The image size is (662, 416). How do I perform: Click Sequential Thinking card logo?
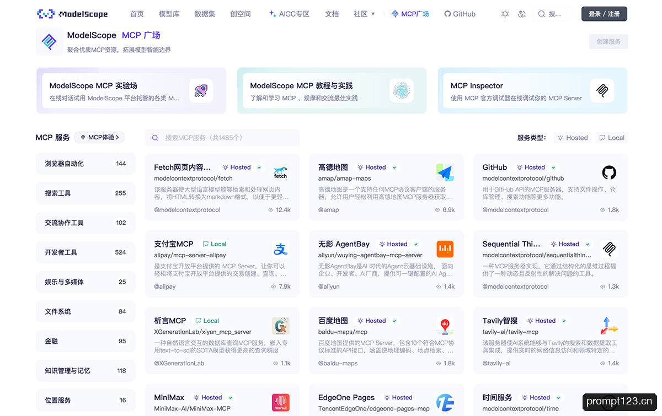point(609,249)
